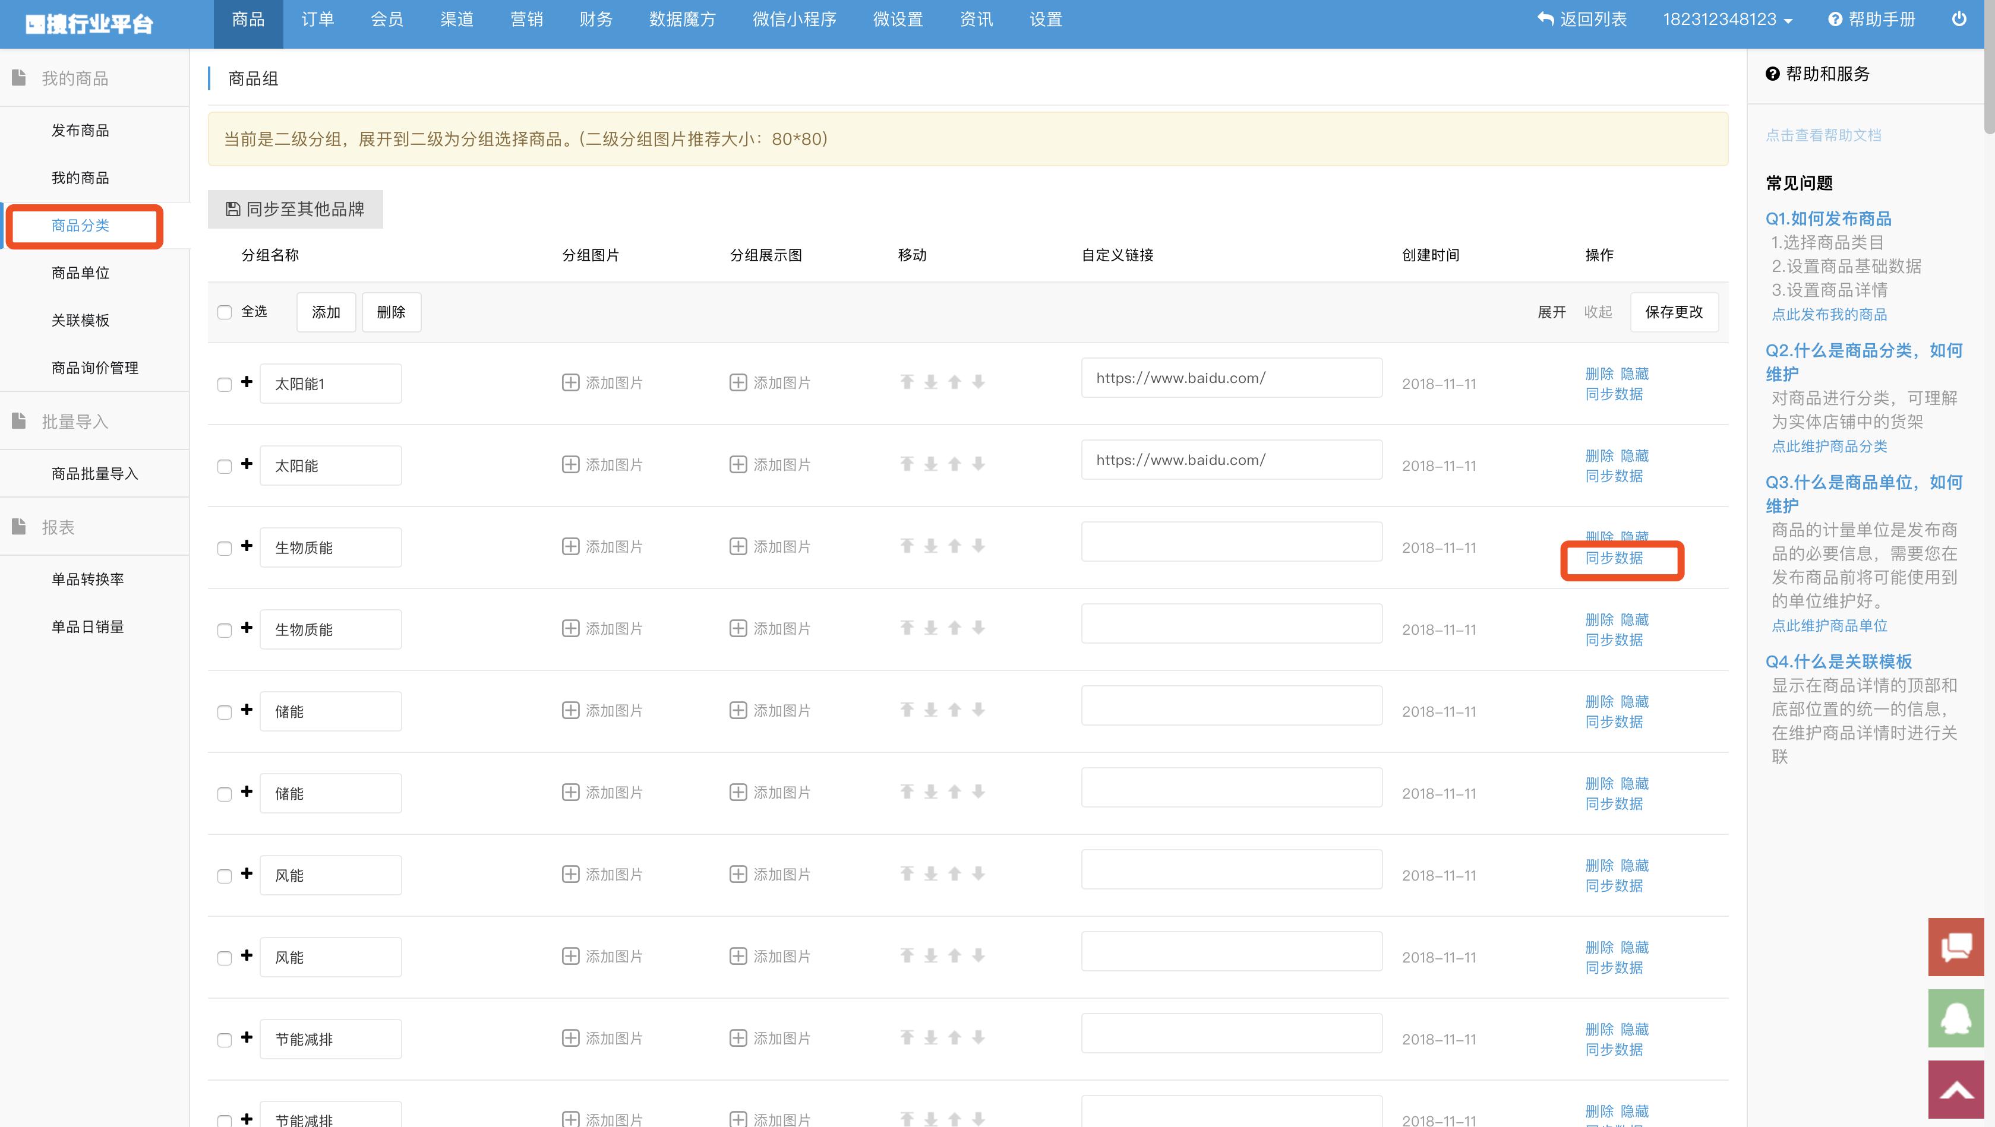Add a 分组图片 image for 太阳能1
The width and height of the screenshot is (1995, 1127).
pos(602,382)
